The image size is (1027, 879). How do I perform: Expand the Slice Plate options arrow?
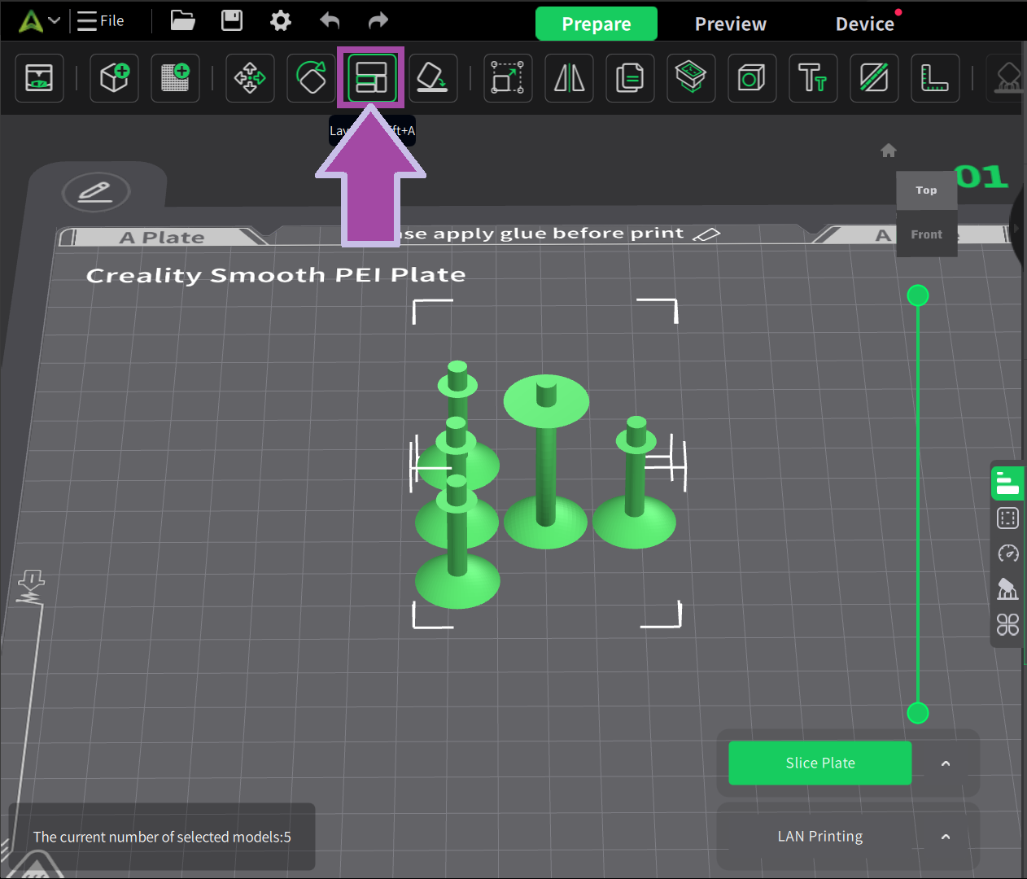coord(946,763)
